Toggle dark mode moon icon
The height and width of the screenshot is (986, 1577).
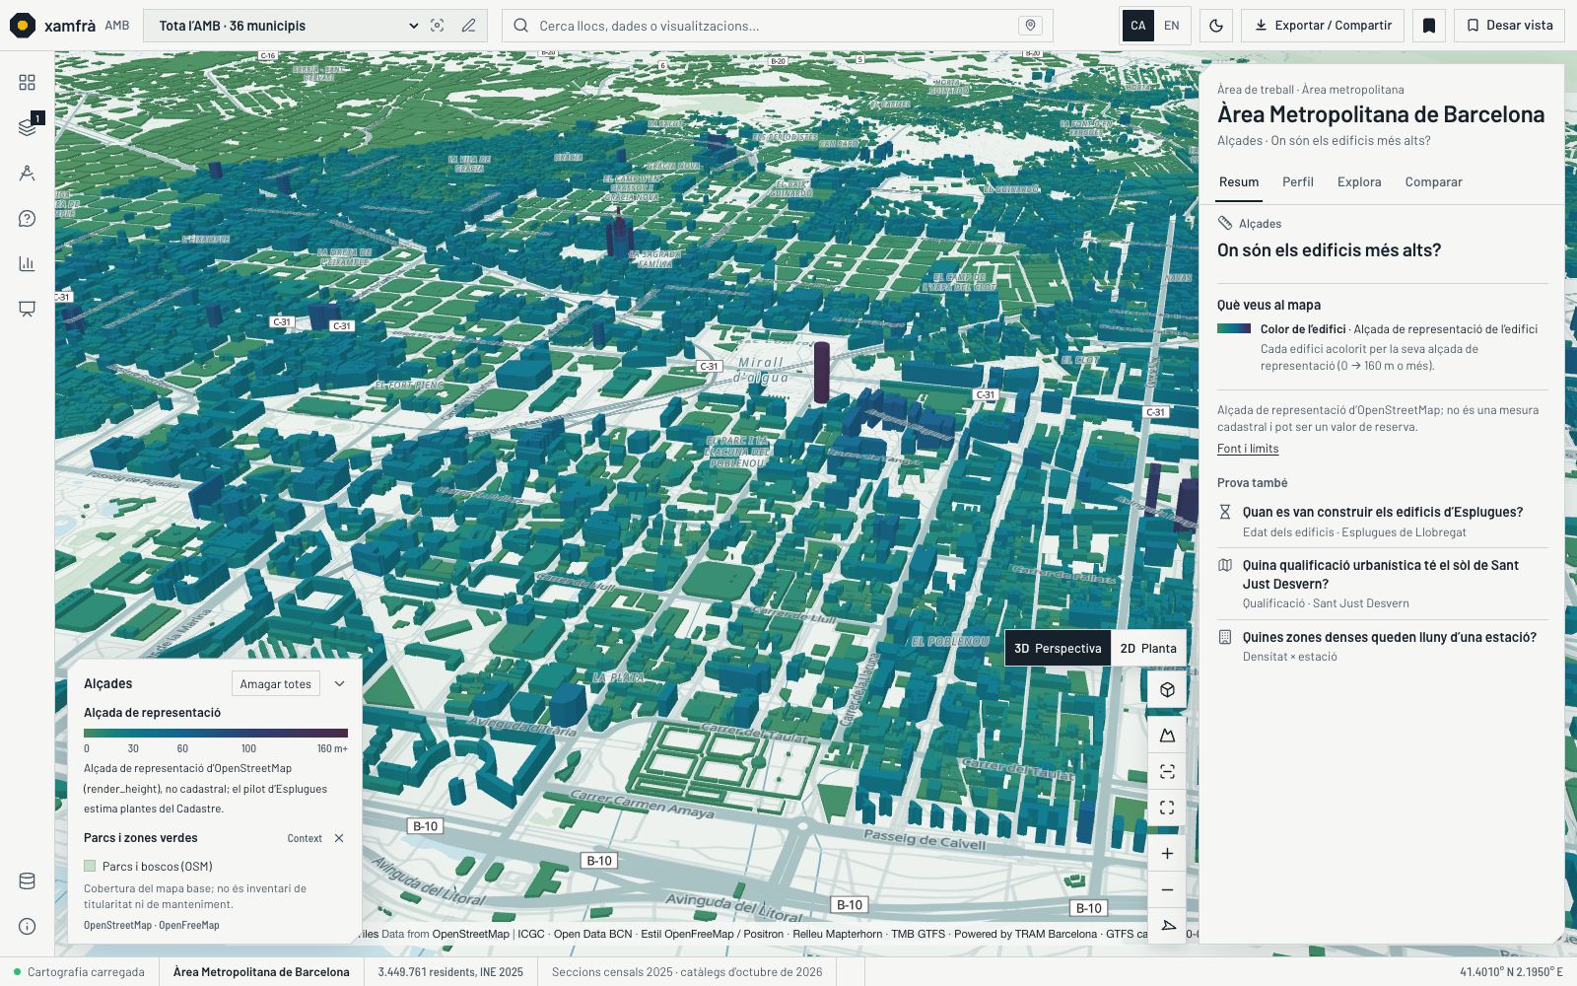[x=1216, y=26]
